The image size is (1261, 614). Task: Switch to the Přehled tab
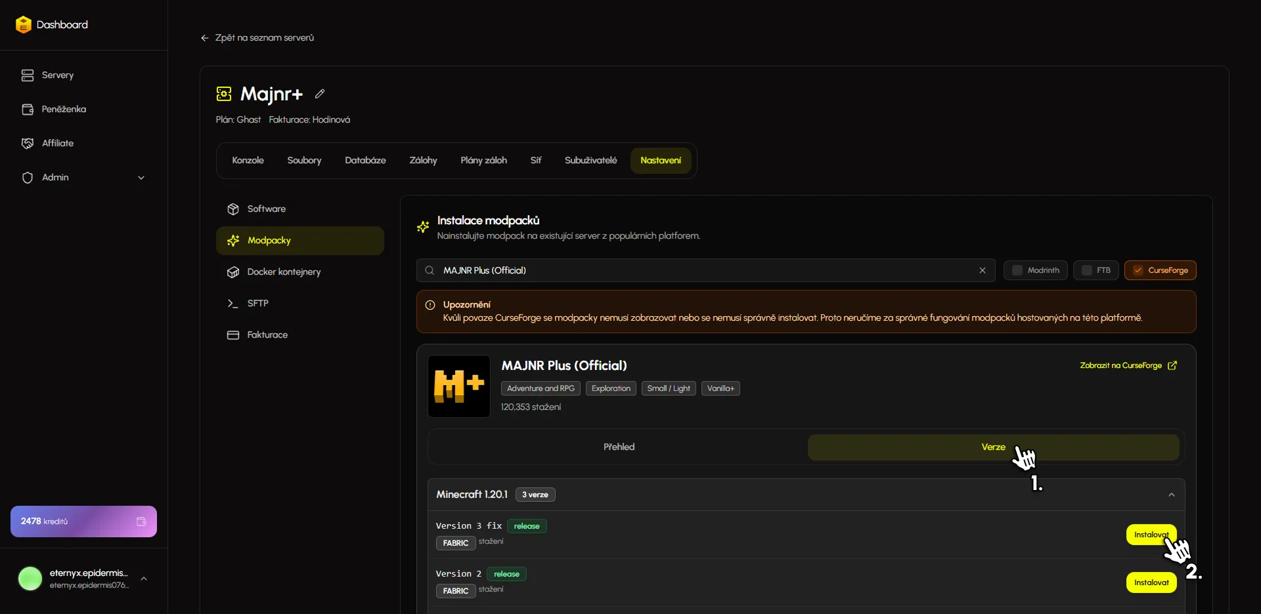tap(619, 447)
